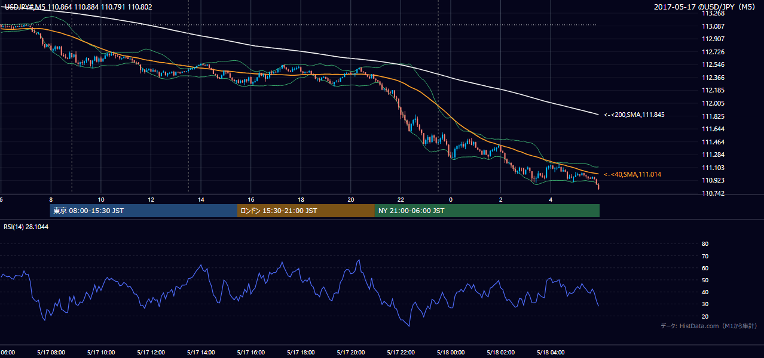764x358 pixels.
Task: Click price axis value 111.825
Action: point(713,116)
